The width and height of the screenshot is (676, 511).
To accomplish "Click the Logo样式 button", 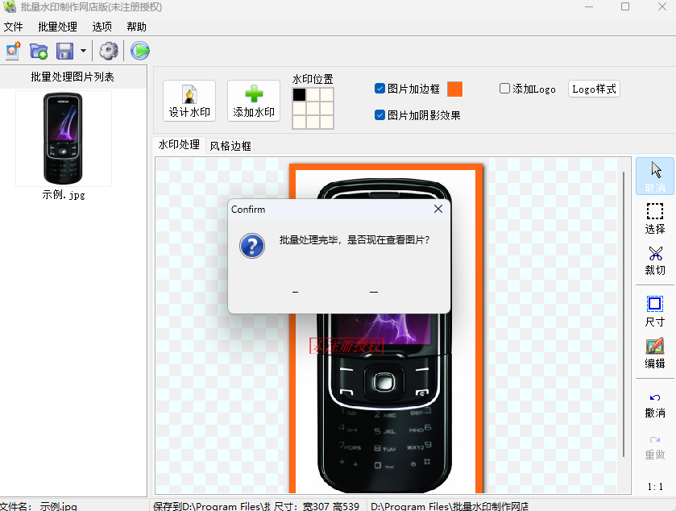I will click(594, 89).
